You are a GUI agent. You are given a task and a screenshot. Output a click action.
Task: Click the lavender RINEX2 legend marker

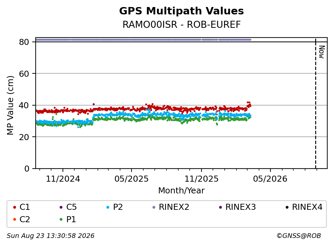point(154,207)
